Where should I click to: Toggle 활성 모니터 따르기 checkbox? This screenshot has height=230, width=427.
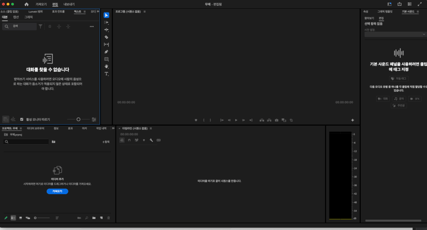pyautogui.click(x=22, y=119)
